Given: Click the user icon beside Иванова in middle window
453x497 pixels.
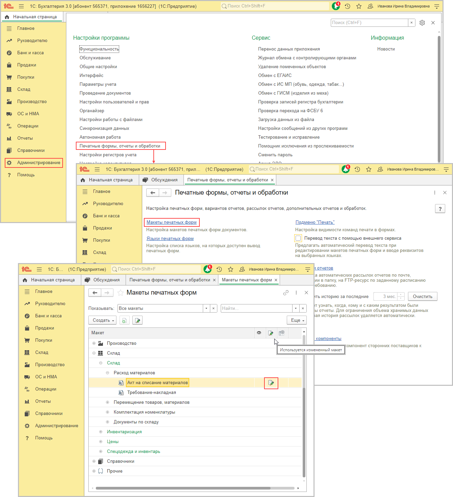Looking at the screenshot, I should pyautogui.click(x=380, y=169).
